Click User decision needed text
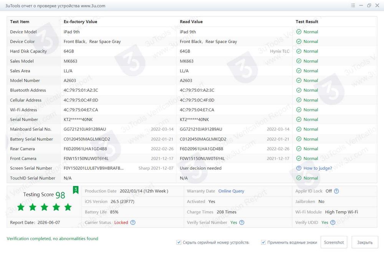 tap(200, 168)
